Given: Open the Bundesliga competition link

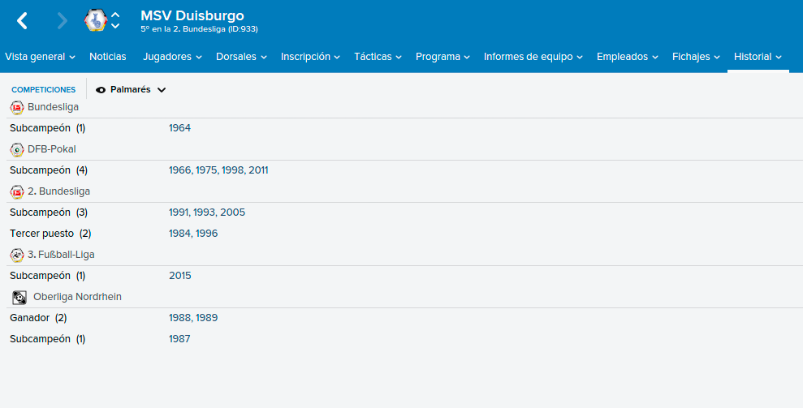Looking at the screenshot, I should [x=54, y=107].
